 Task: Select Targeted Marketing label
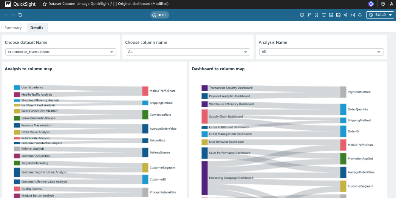tap(35, 163)
